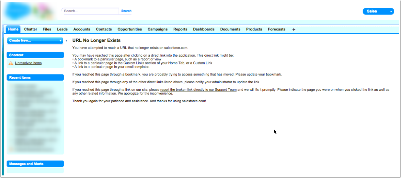Screen dimensions: 401x178
Task: Click the Search button
Action: tap(126, 11)
